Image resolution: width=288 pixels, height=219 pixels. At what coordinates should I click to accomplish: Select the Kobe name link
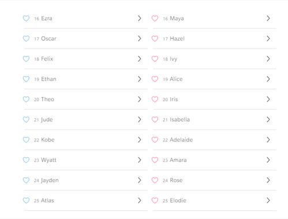click(x=48, y=140)
